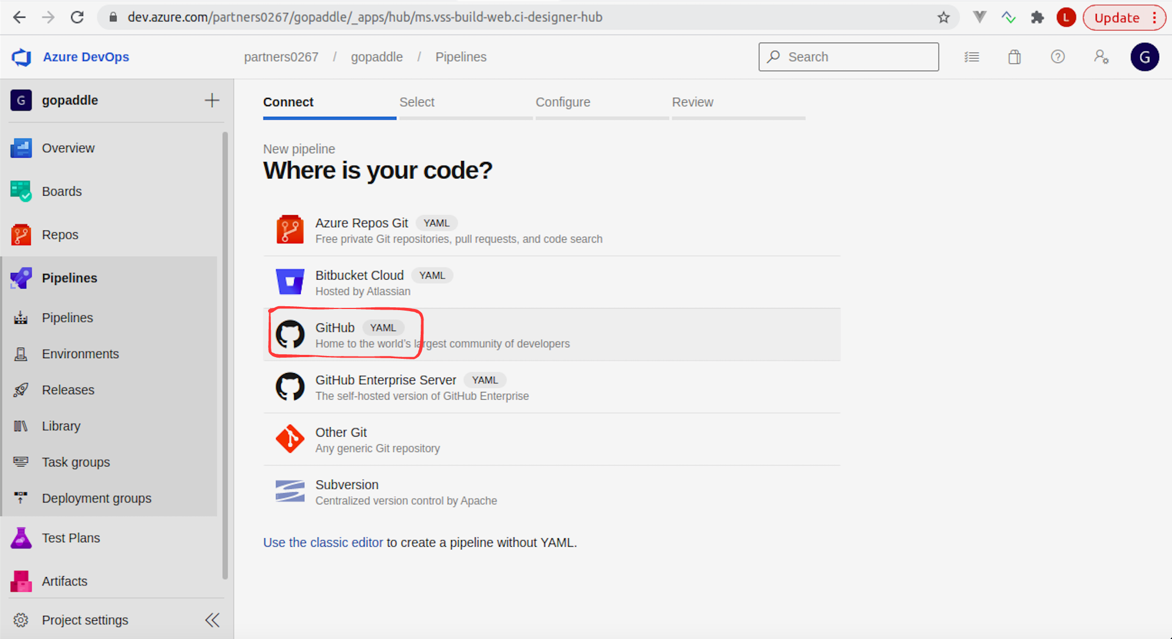Open the Environments menu item
The width and height of the screenshot is (1172, 639).
pos(109,354)
